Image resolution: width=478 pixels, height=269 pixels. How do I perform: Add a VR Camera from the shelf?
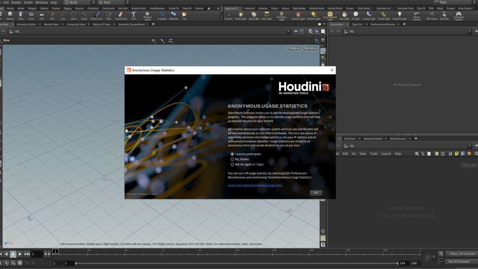pyautogui.click(x=432, y=16)
